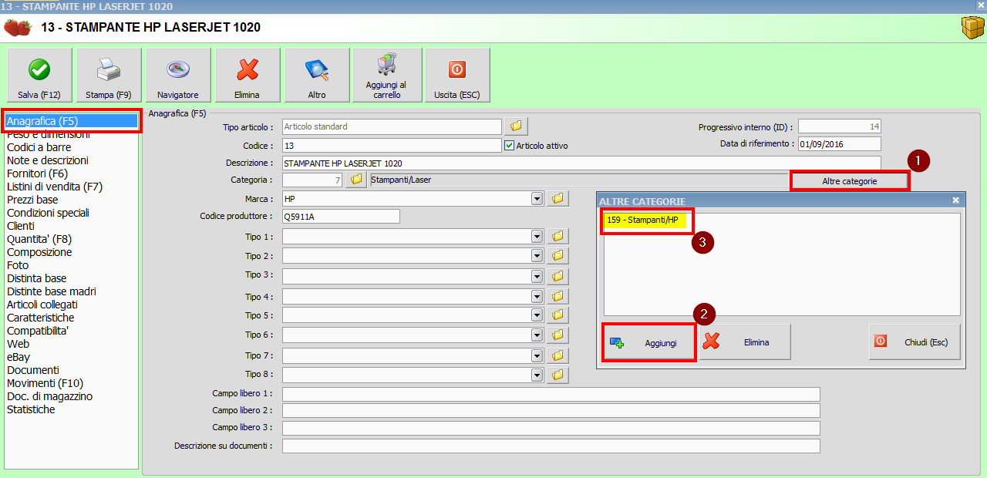This screenshot has height=478, width=987.
Task: Expand the Tipo 7 dropdown
Action: click(537, 355)
